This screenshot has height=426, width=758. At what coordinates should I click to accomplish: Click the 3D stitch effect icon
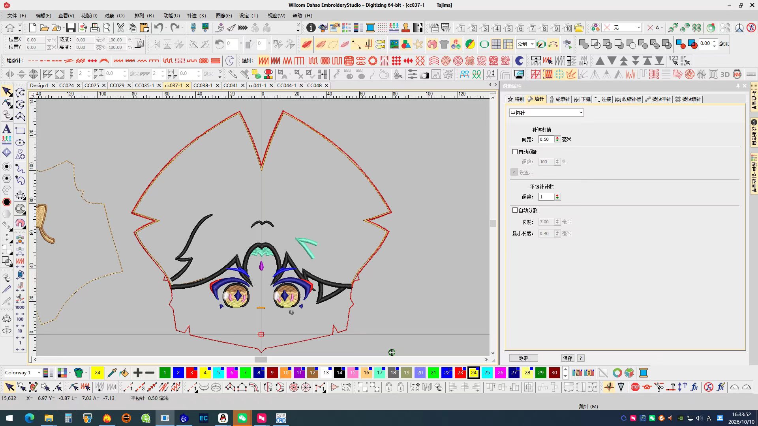(725, 74)
